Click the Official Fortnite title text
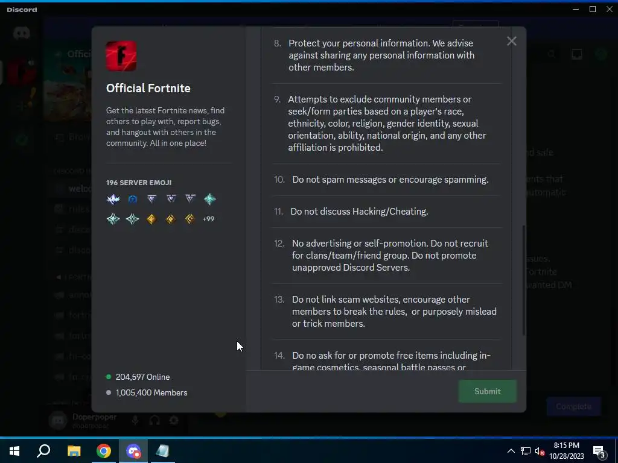Viewport: 618px width, 463px height. 148,88
